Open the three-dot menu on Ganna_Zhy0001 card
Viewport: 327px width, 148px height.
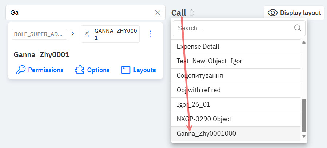[x=151, y=34]
